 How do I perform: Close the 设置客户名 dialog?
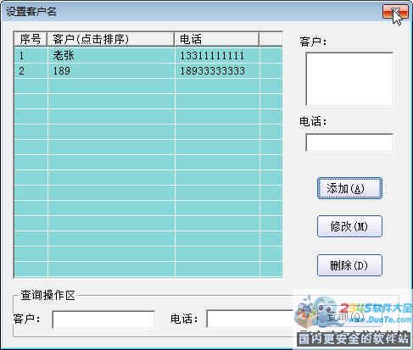click(395, 12)
